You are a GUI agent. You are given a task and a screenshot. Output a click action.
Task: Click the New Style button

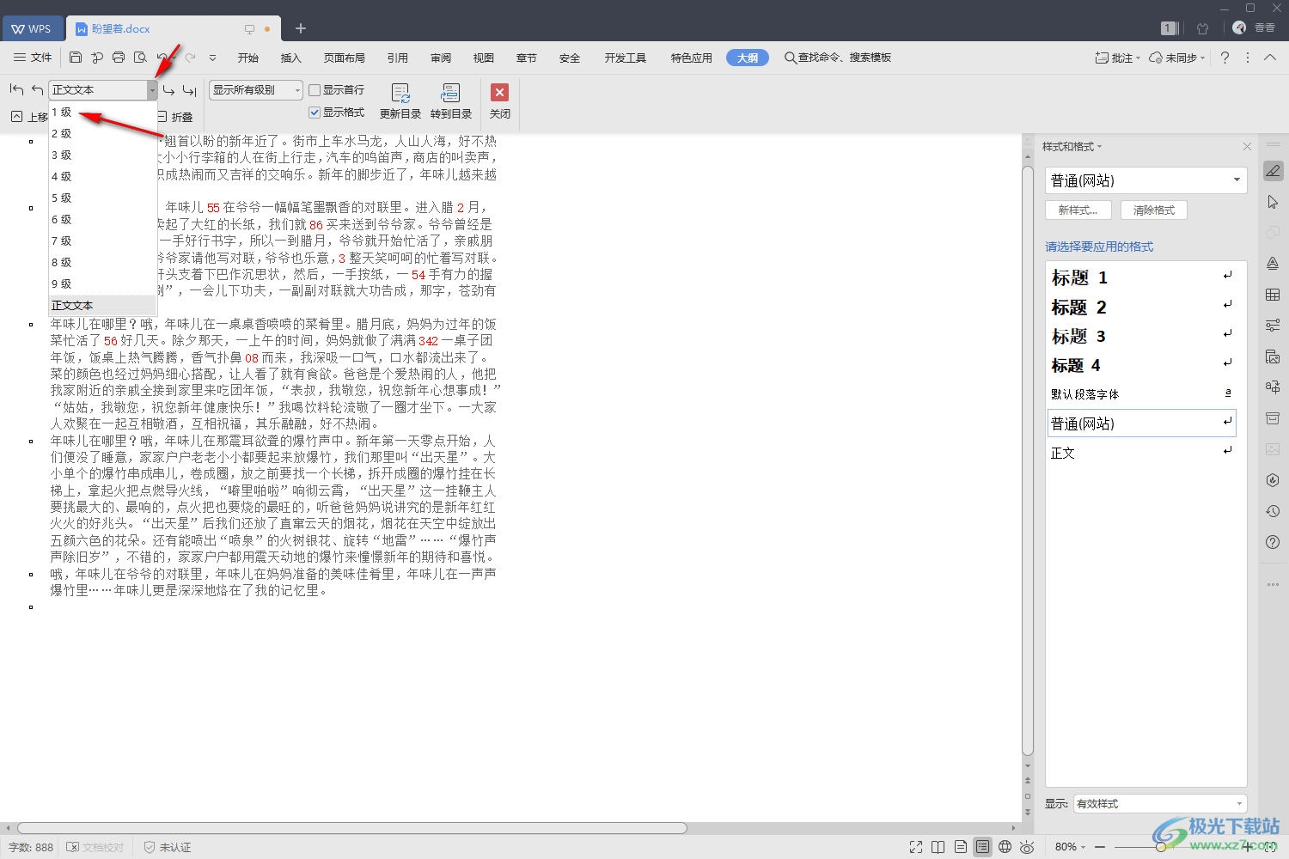(x=1078, y=210)
